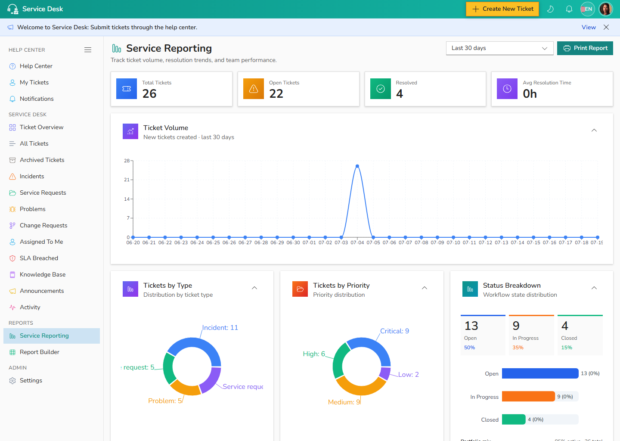Click the 9 In Progress status card
The width and height of the screenshot is (620, 441).
(531, 335)
